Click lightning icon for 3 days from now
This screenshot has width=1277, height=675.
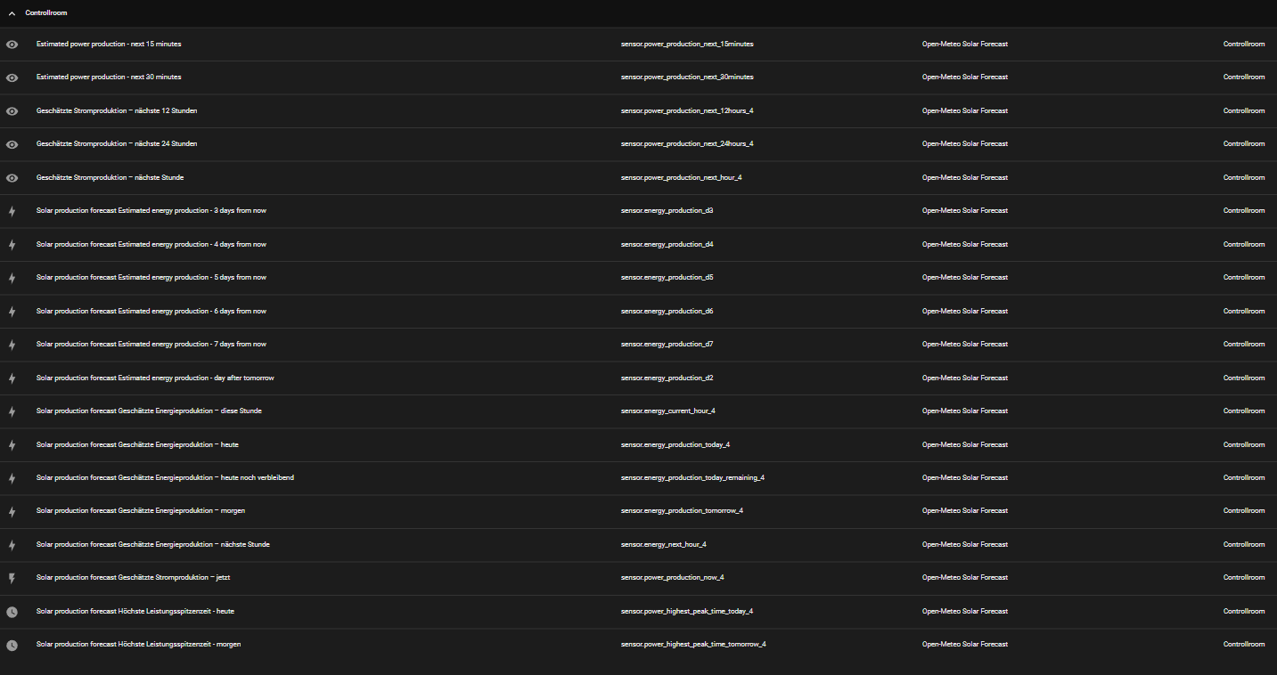[12, 211]
